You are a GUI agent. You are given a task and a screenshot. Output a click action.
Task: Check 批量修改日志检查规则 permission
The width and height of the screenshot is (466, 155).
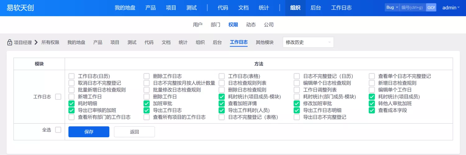click(147, 90)
